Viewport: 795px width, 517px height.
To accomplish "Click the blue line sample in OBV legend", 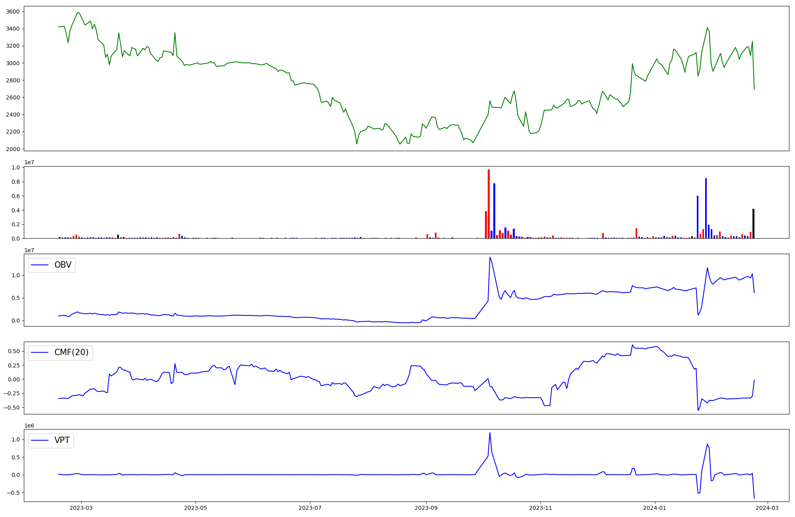I will click(40, 265).
